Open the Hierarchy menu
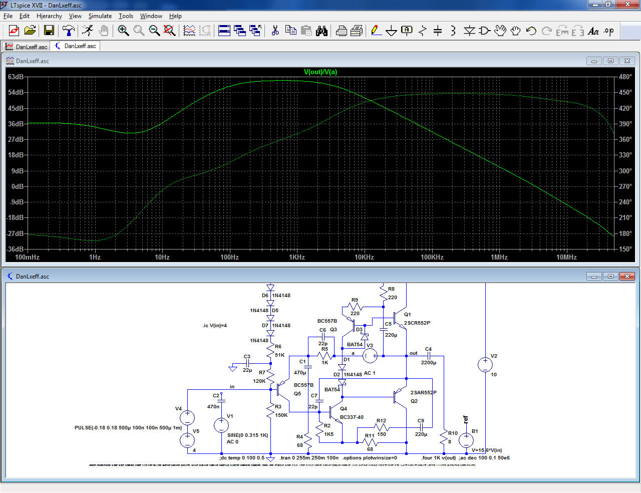 pyautogui.click(x=49, y=16)
